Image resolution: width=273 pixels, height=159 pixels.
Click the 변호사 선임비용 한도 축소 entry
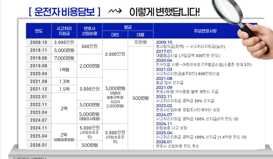178,146
